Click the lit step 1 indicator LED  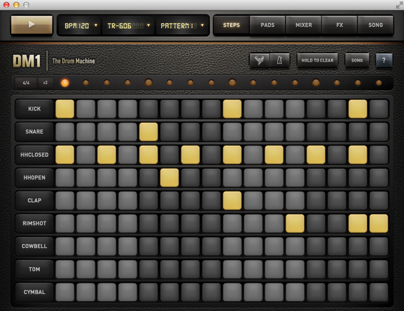click(x=65, y=83)
